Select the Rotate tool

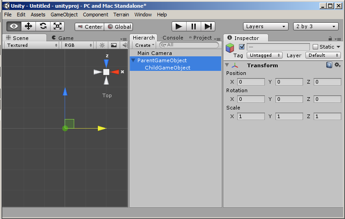[x=43, y=26]
